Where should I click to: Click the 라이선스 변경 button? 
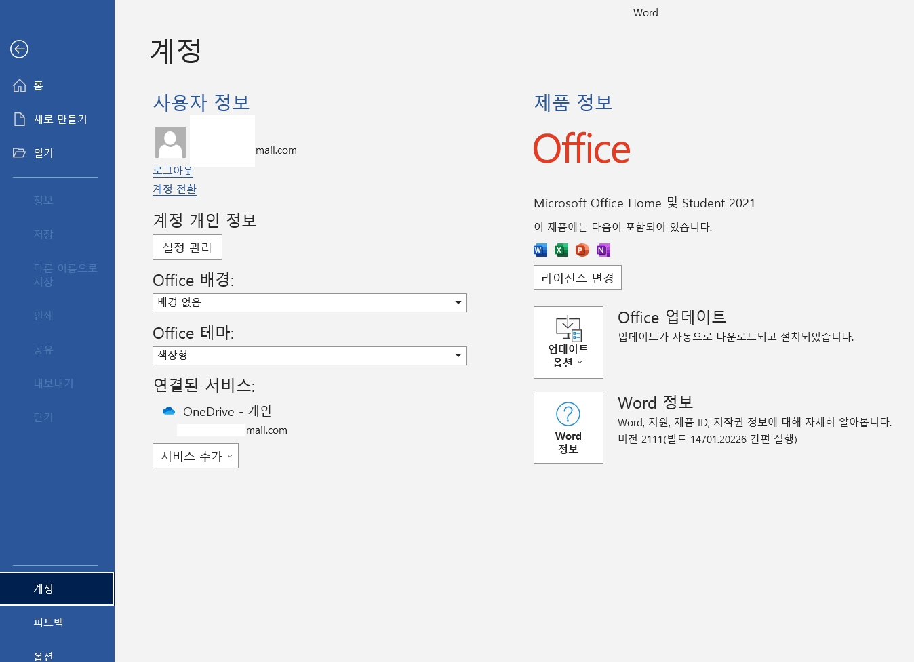tap(578, 278)
